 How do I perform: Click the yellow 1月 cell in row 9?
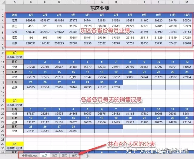click(15, 53)
